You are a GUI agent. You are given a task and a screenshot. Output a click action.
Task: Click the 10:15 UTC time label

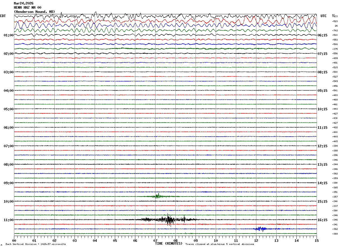click(322, 109)
